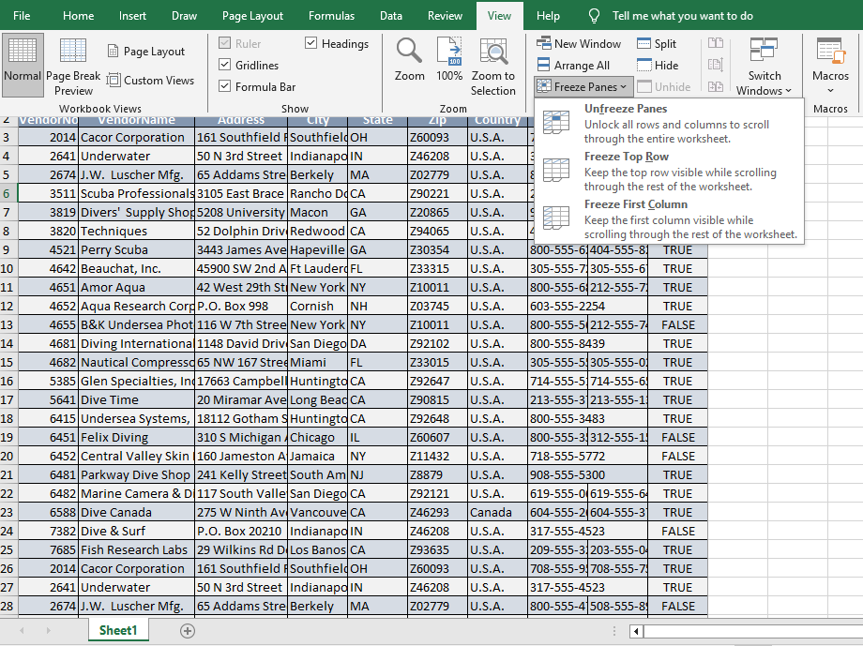Open the Page Layout ribbon tab
The image size is (863, 646).
(252, 15)
